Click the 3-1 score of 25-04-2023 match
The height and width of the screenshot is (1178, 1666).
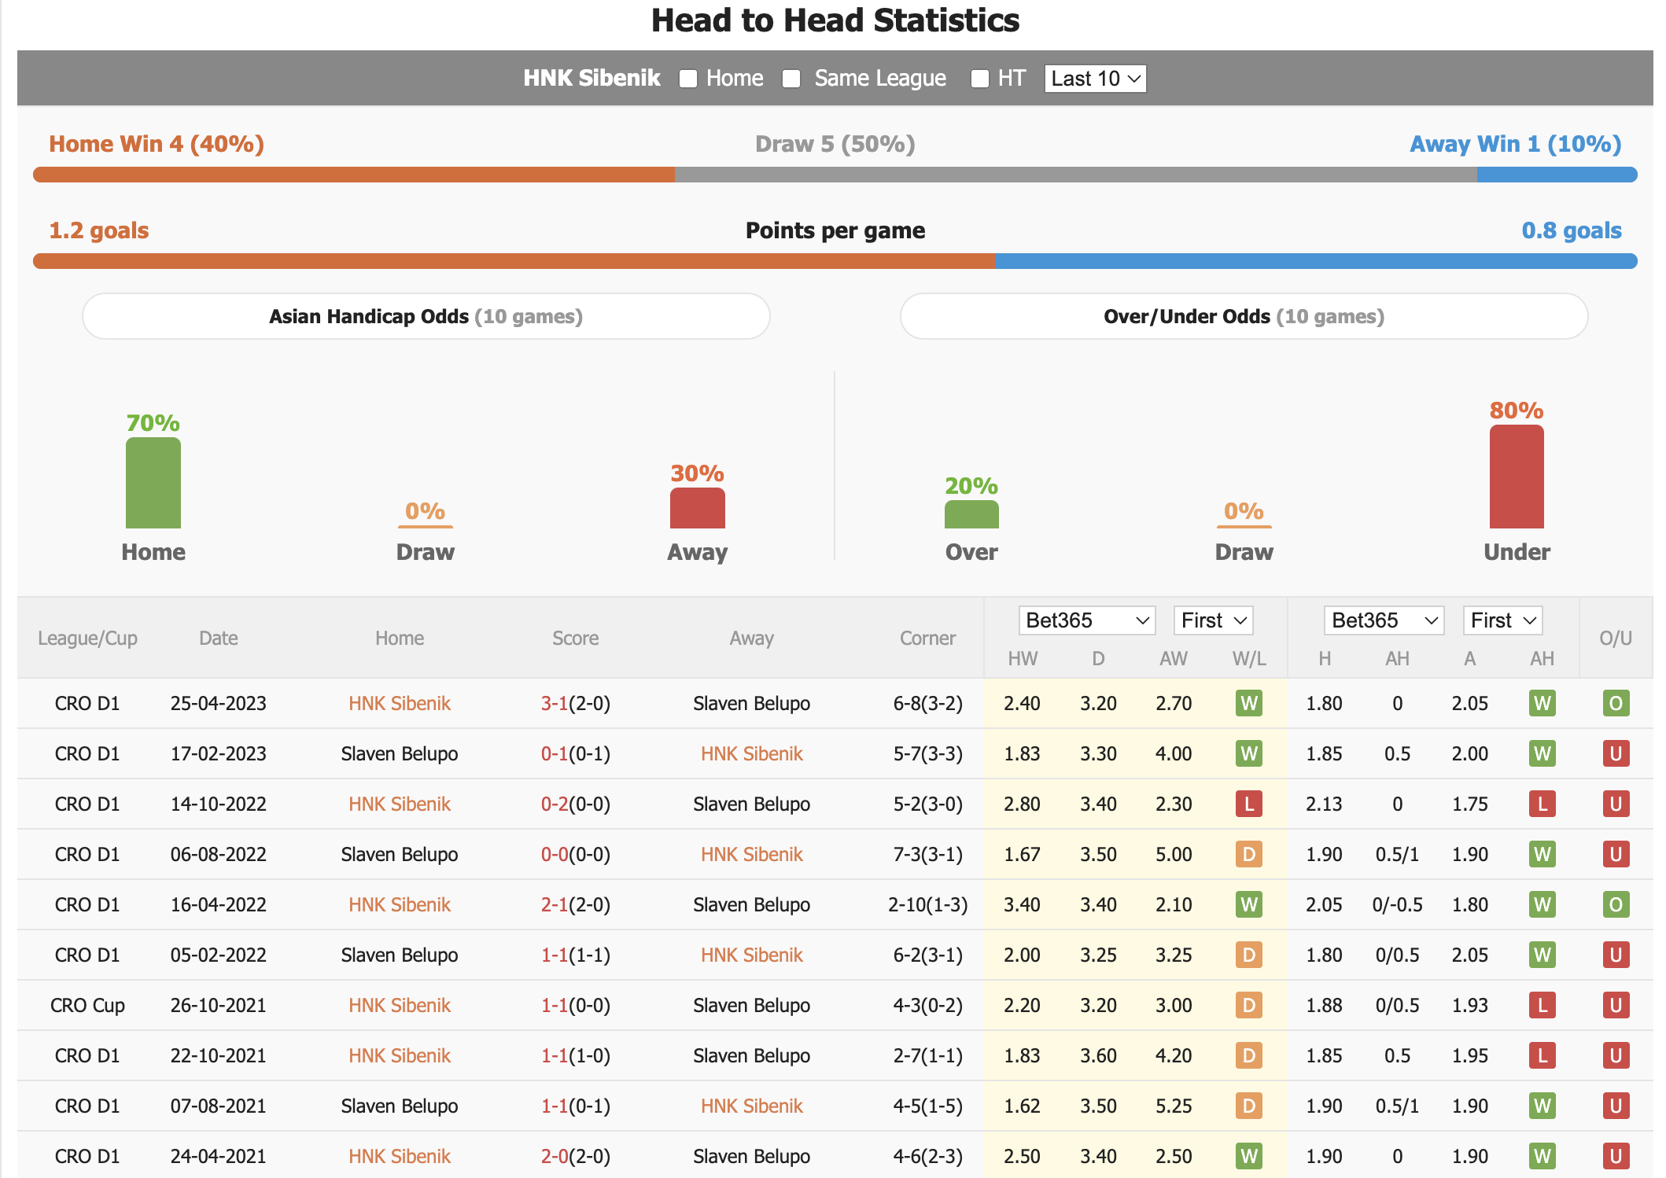(x=554, y=703)
